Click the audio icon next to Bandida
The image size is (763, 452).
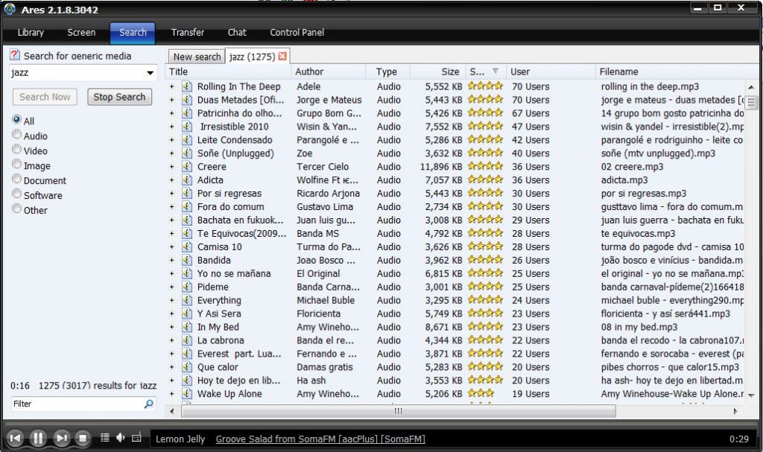click(187, 261)
